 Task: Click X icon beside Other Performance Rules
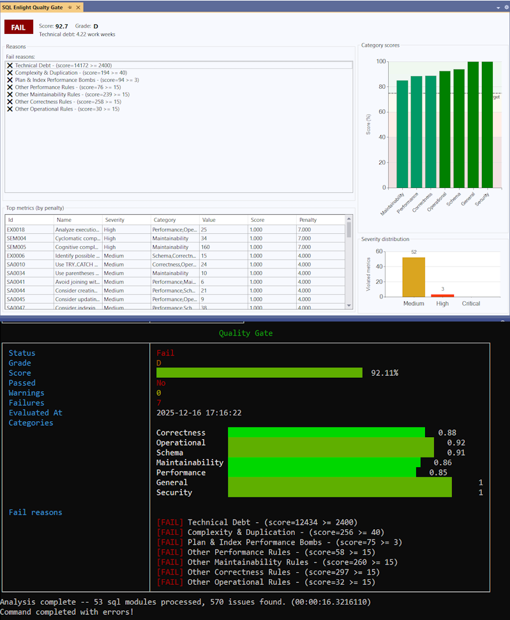[x=10, y=87]
